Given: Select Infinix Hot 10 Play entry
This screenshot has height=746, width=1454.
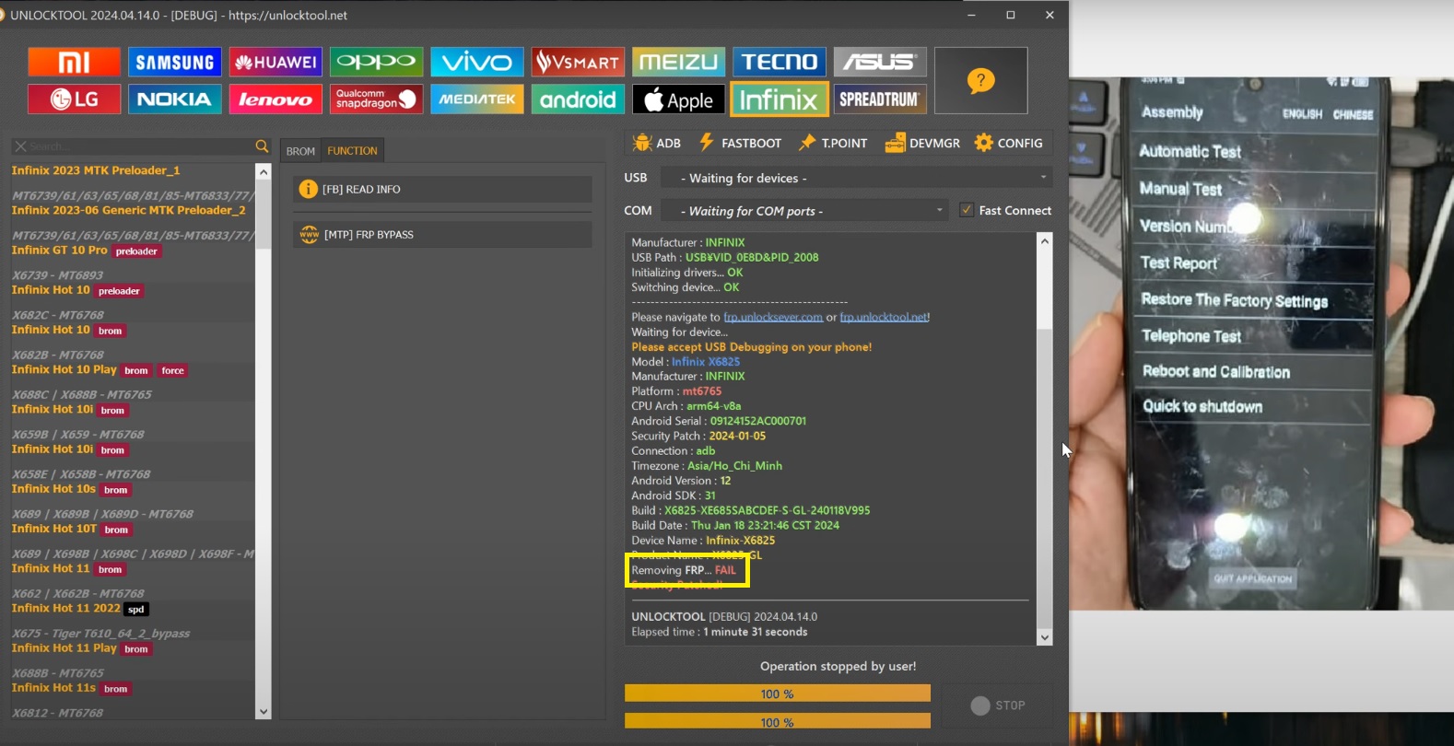Looking at the screenshot, I should point(100,370).
